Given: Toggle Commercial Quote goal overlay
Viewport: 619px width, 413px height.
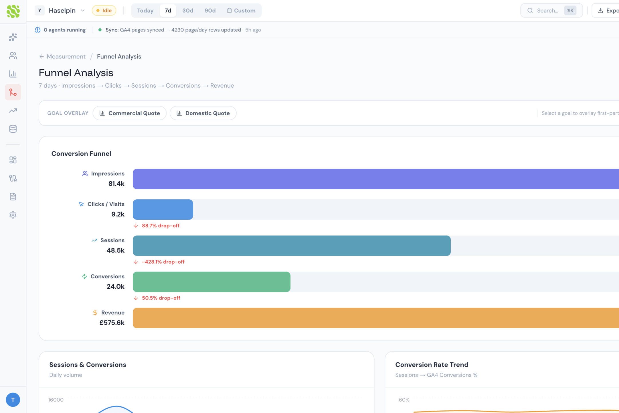Looking at the screenshot, I should point(130,113).
